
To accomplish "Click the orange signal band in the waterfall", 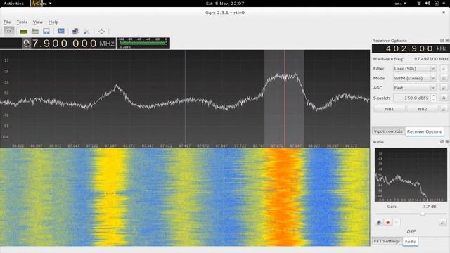I will 284,197.
